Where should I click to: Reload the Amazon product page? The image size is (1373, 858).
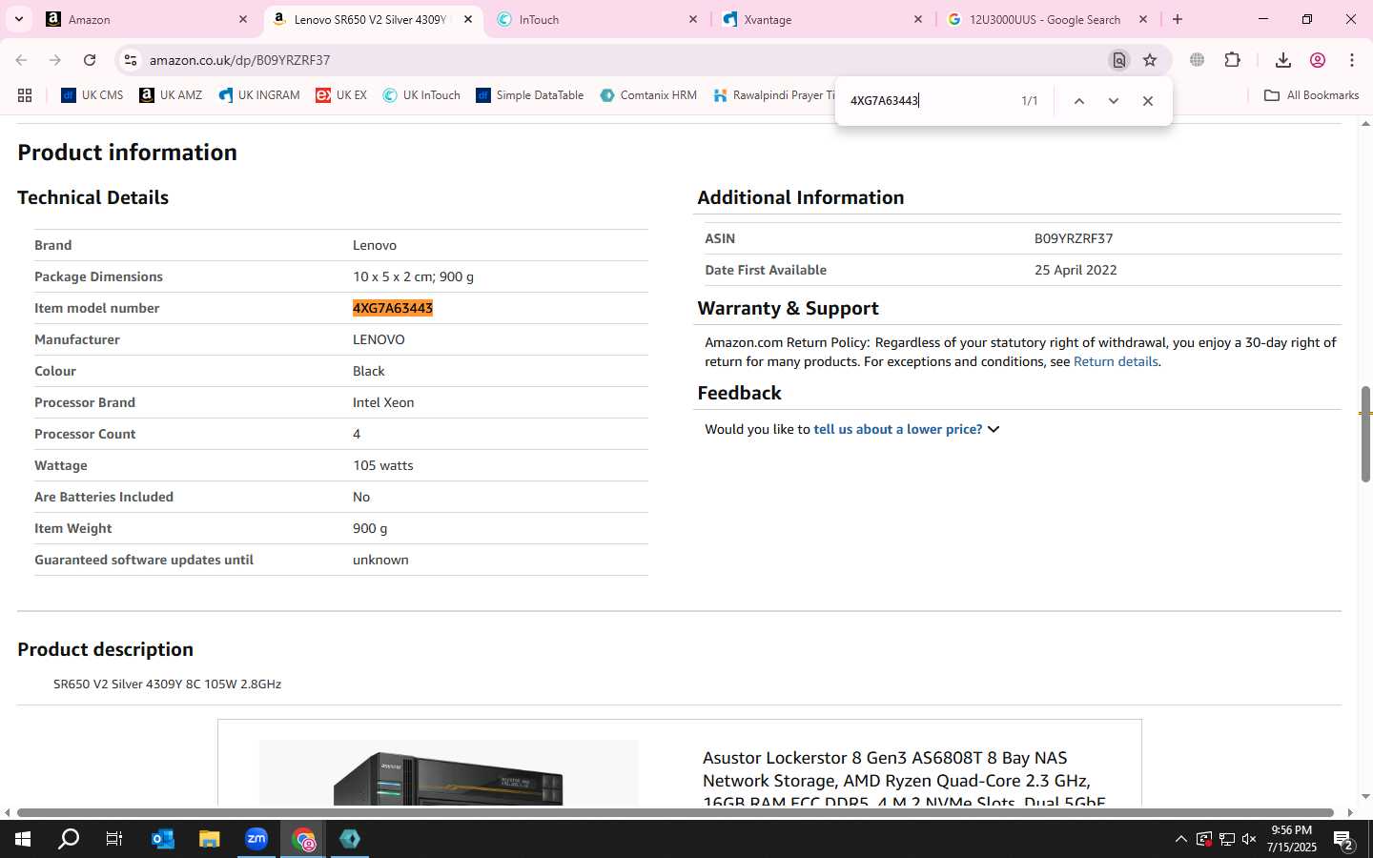[90, 60]
